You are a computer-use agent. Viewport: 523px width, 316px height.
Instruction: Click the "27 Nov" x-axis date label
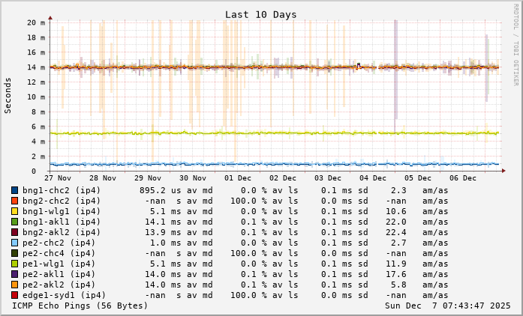pos(58,178)
